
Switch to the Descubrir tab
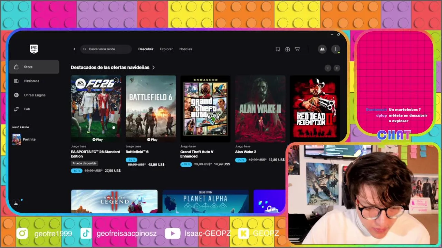pos(146,49)
